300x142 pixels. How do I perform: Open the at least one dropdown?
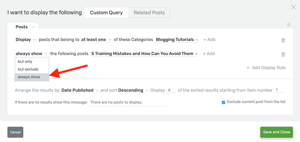[x=96, y=40]
